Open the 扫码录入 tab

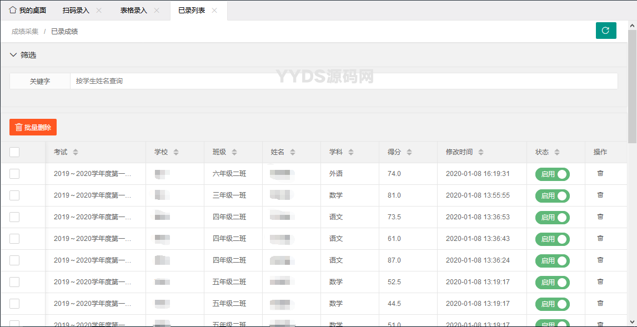point(76,11)
